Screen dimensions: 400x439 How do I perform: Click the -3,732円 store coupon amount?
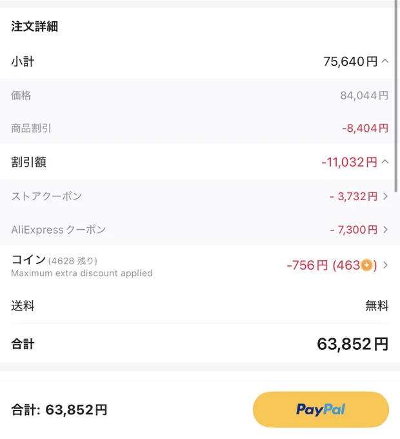(354, 196)
